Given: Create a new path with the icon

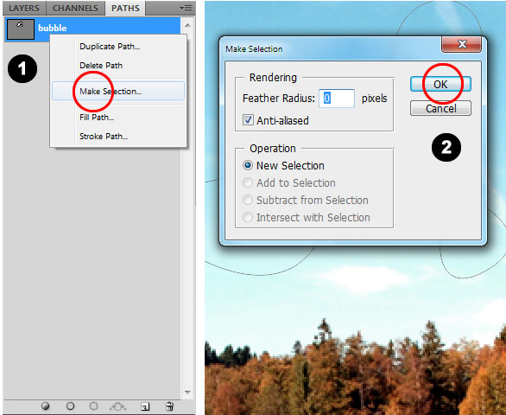Looking at the screenshot, I should click(x=145, y=406).
